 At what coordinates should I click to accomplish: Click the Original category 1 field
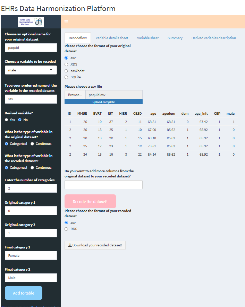(31, 211)
